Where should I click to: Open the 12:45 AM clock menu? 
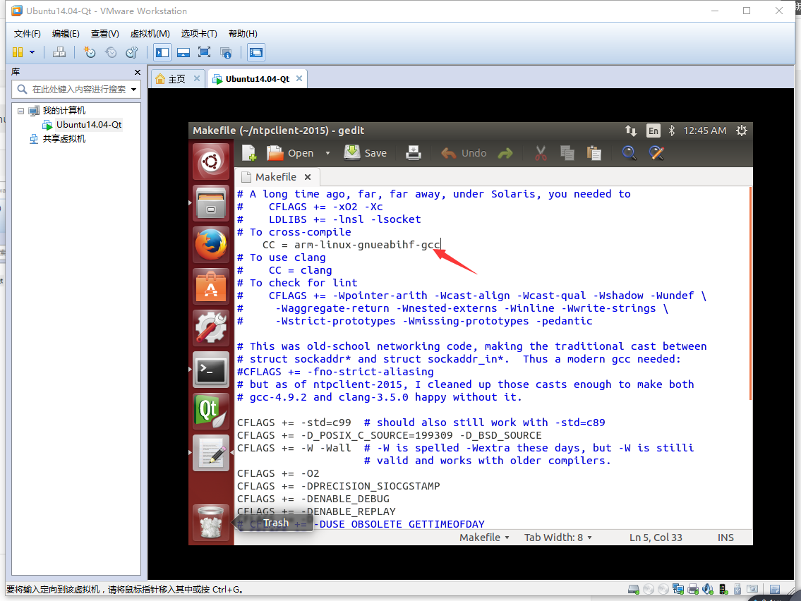tap(705, 130)
